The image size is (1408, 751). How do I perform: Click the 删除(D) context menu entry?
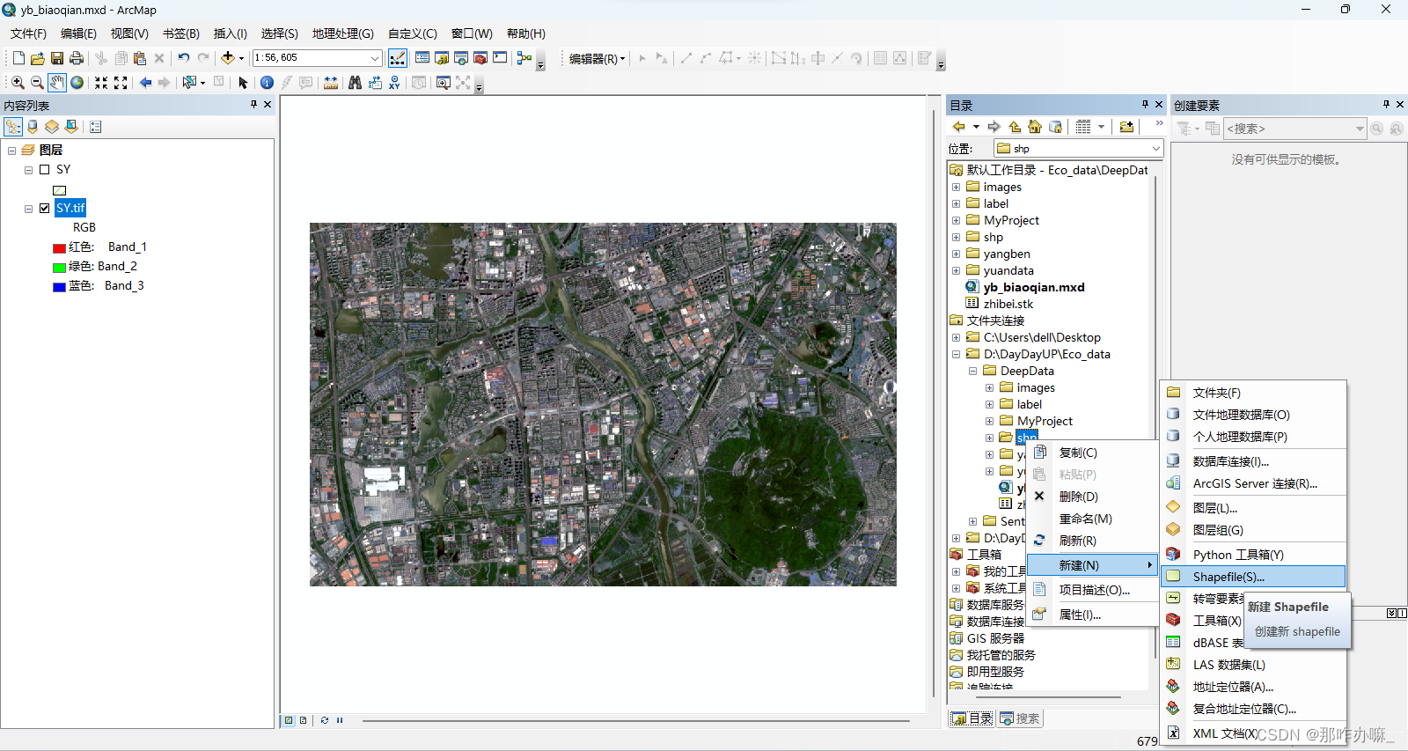[x=1092, y=497]
